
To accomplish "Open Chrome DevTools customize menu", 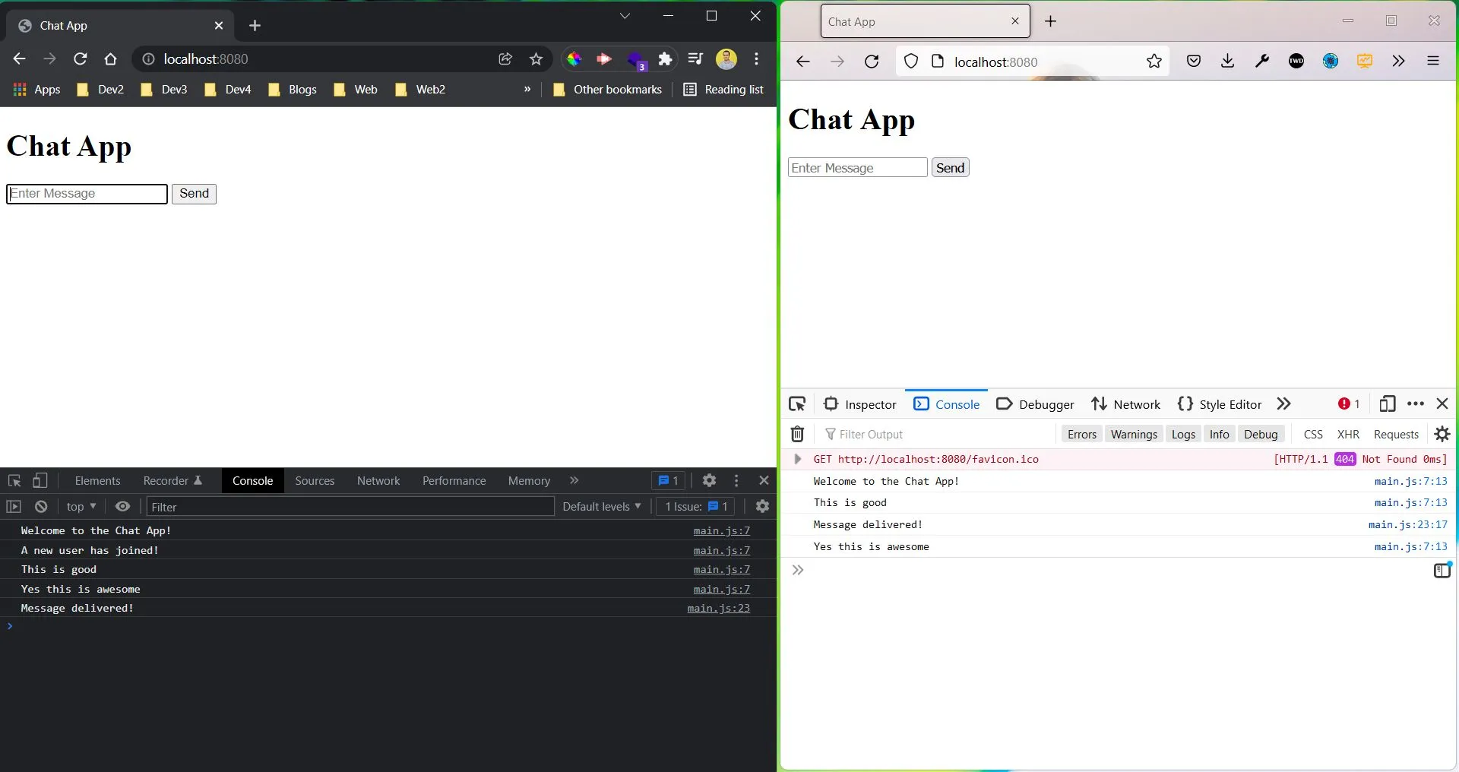I will click(x=736, y=480).
